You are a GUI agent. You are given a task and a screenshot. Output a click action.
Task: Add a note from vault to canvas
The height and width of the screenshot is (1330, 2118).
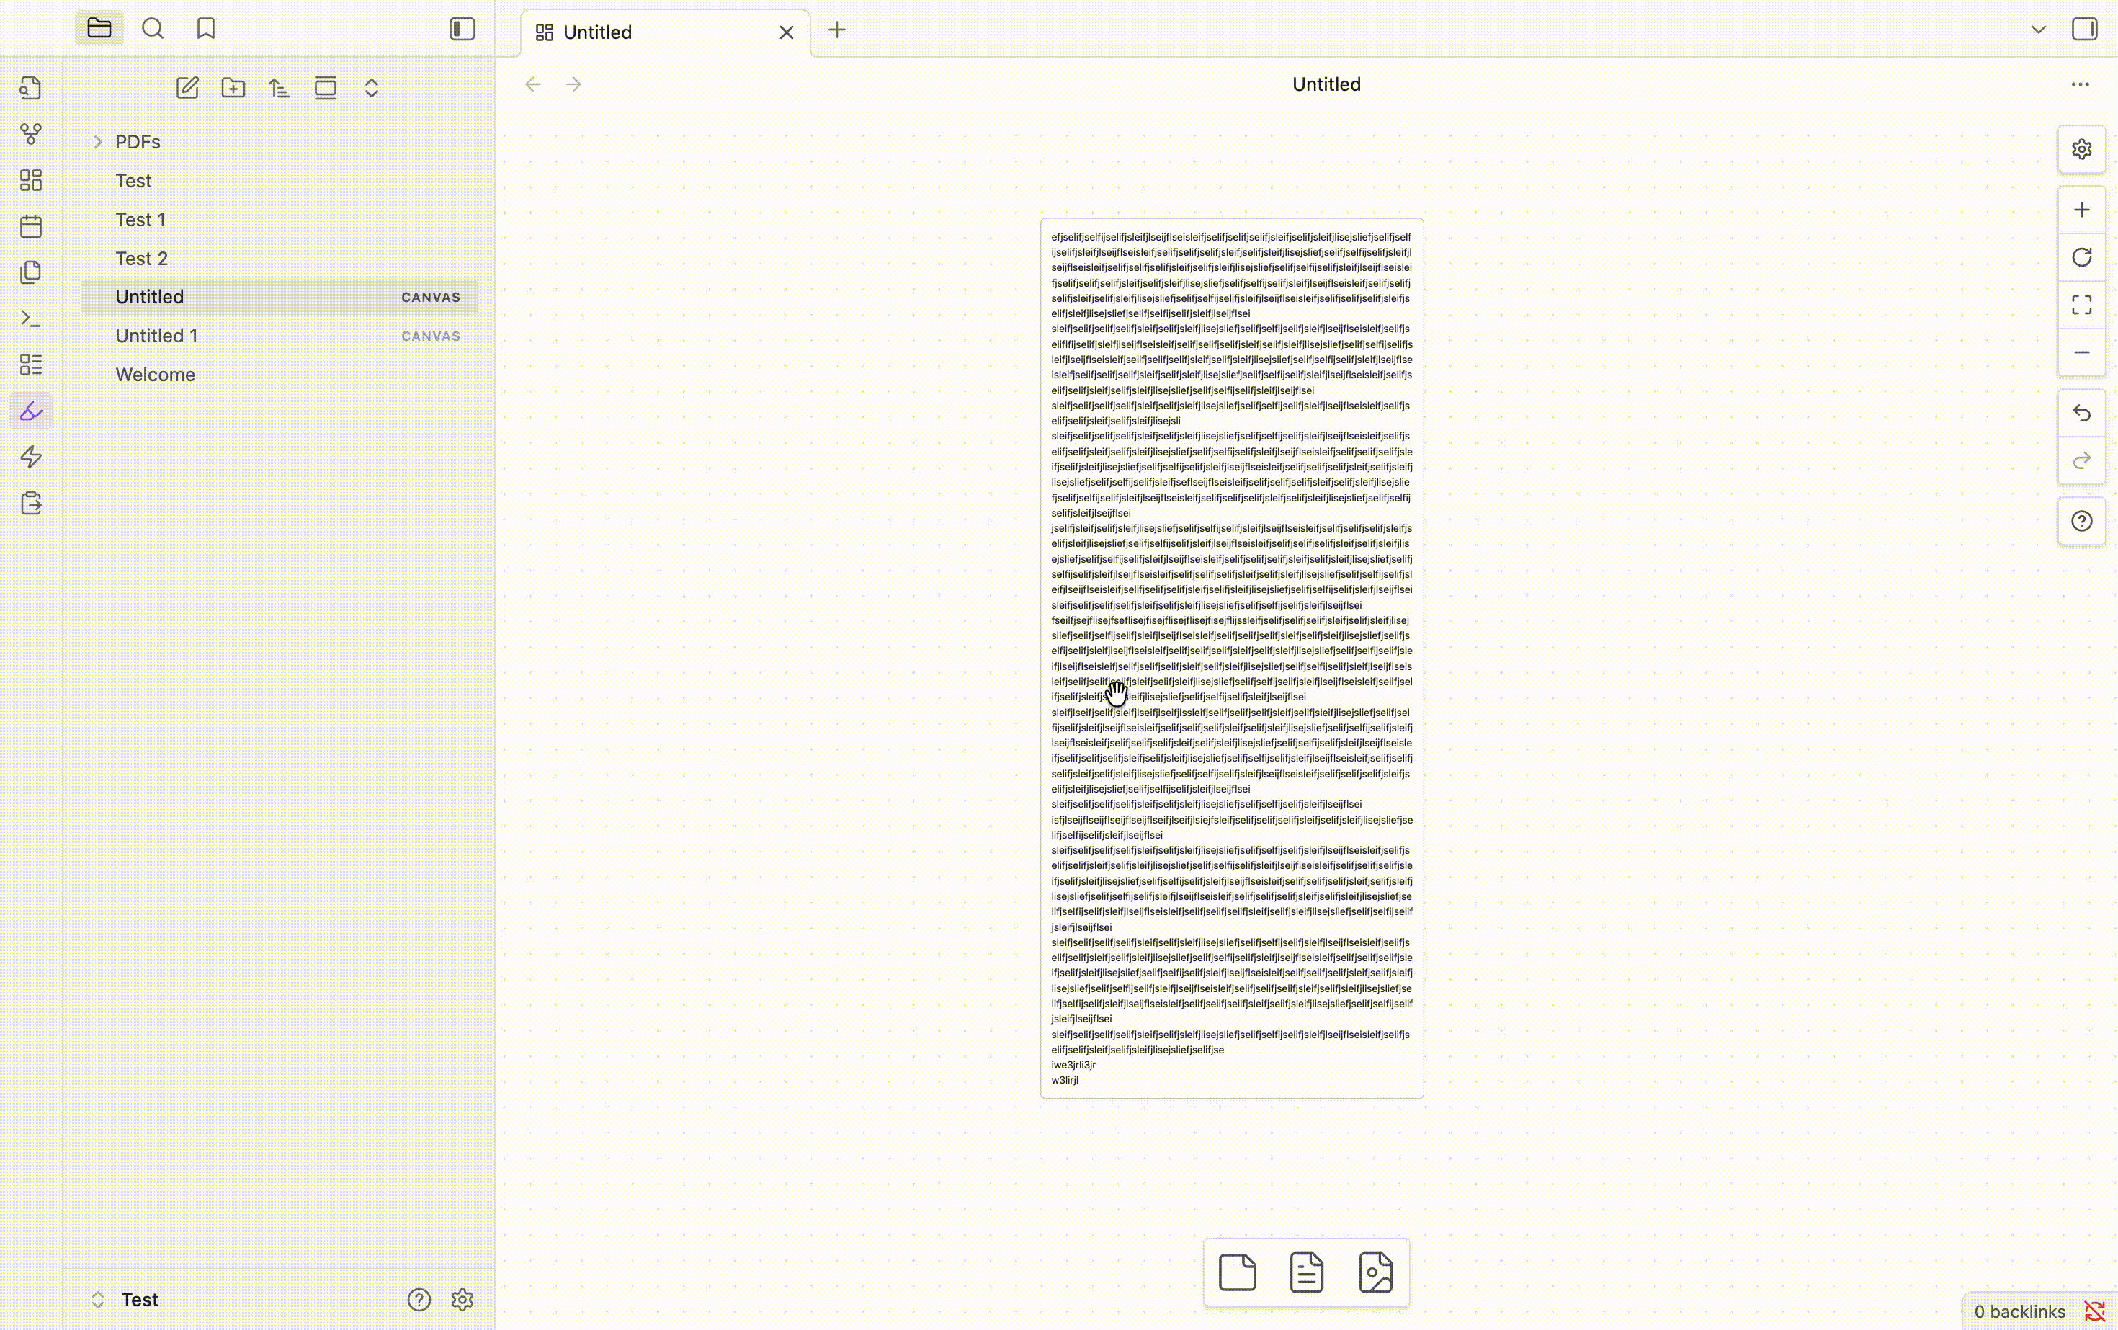pyautogui.click(x=1306, y=1272)
